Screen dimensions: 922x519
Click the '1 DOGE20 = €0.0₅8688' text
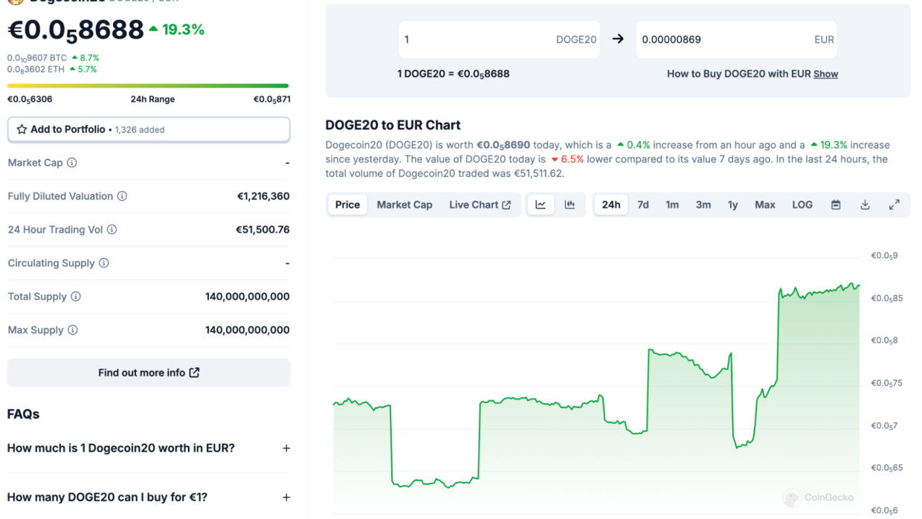click(454, 74)
